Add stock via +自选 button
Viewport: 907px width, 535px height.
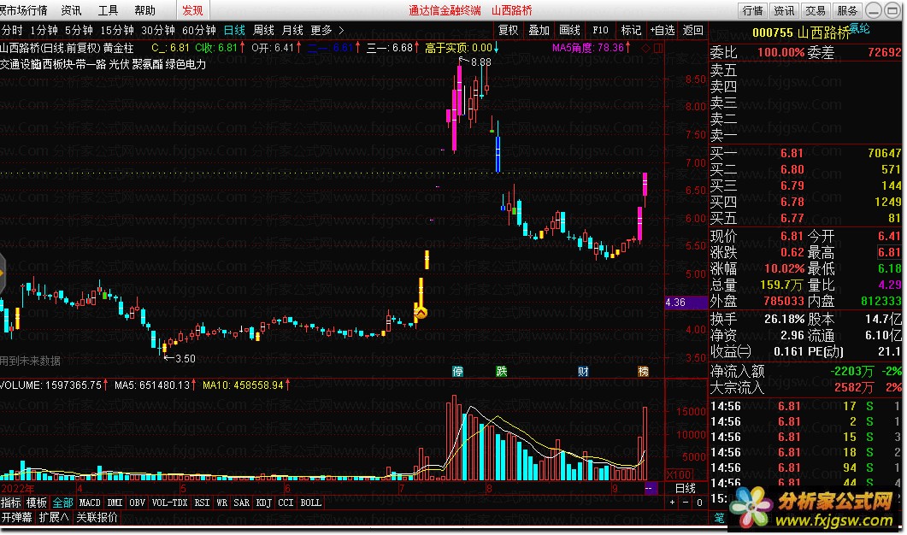pos(663,30)
